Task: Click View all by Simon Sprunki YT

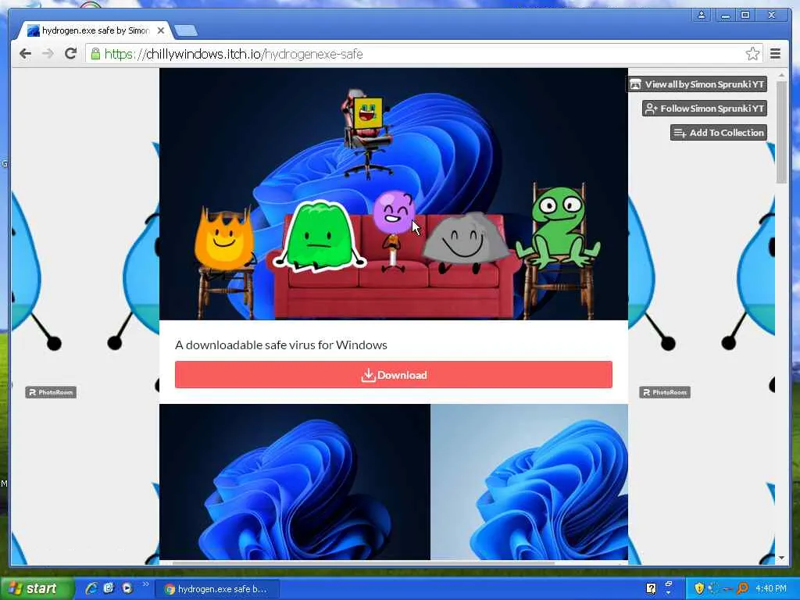Action: click(x=697, y=84)
